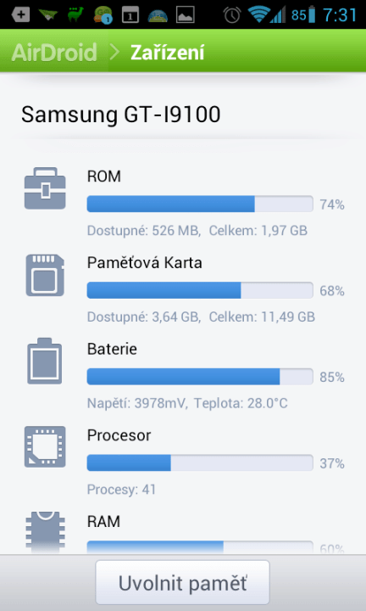Tap the Procesor chip icon
This screenshot has height=611, width=366.
45,446
